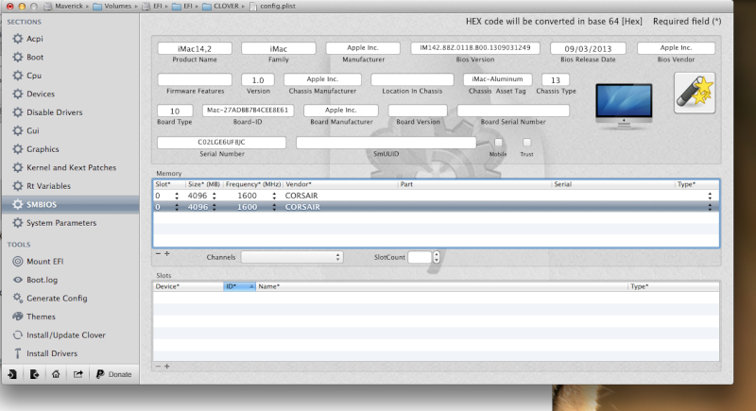Image resolution: width=756 pixels, height=411 pixels.
Task: Click the Board Type field
Action: [175, 111]
